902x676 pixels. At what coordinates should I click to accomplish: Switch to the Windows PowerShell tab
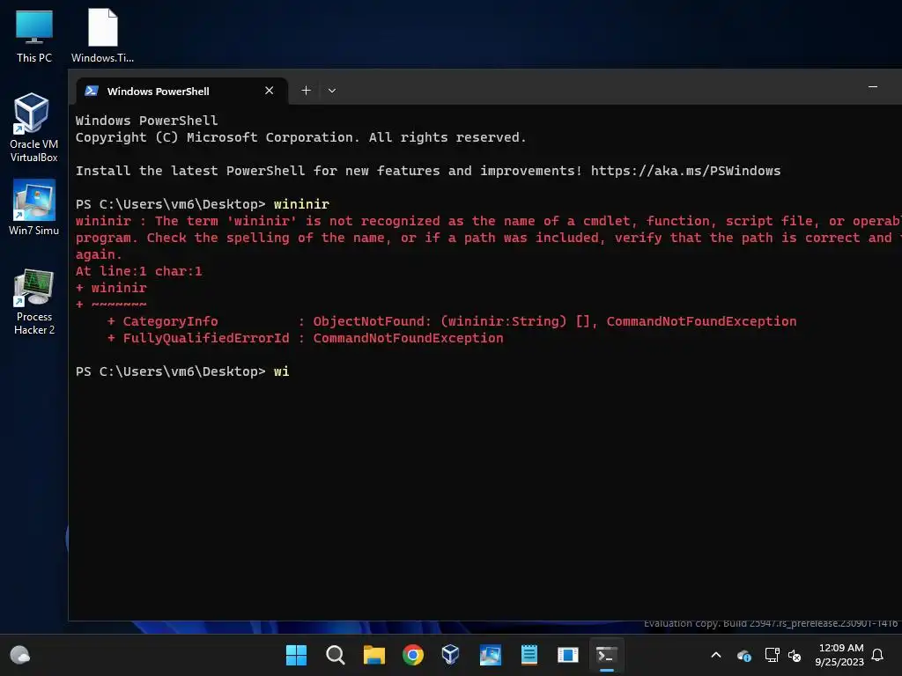pyautogui.click(x=181, y=91)
